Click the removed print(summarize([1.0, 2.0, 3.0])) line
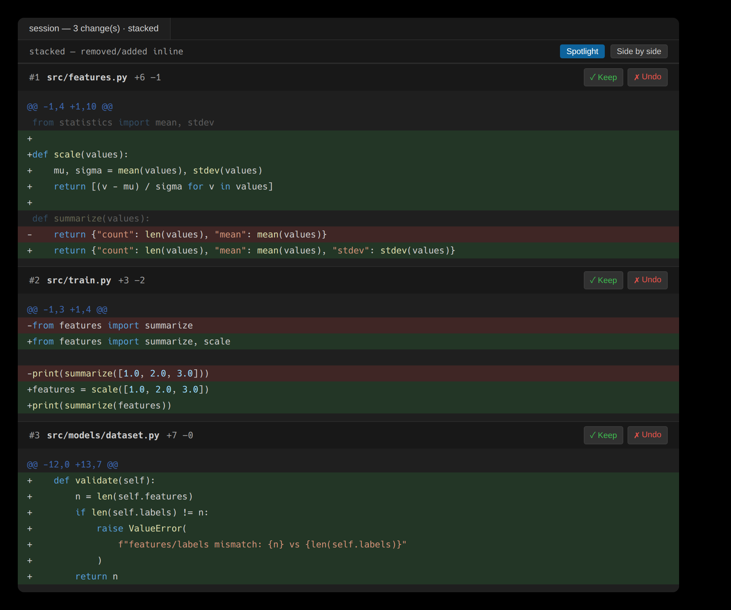The image size is (731, 610). pos(348,374)
